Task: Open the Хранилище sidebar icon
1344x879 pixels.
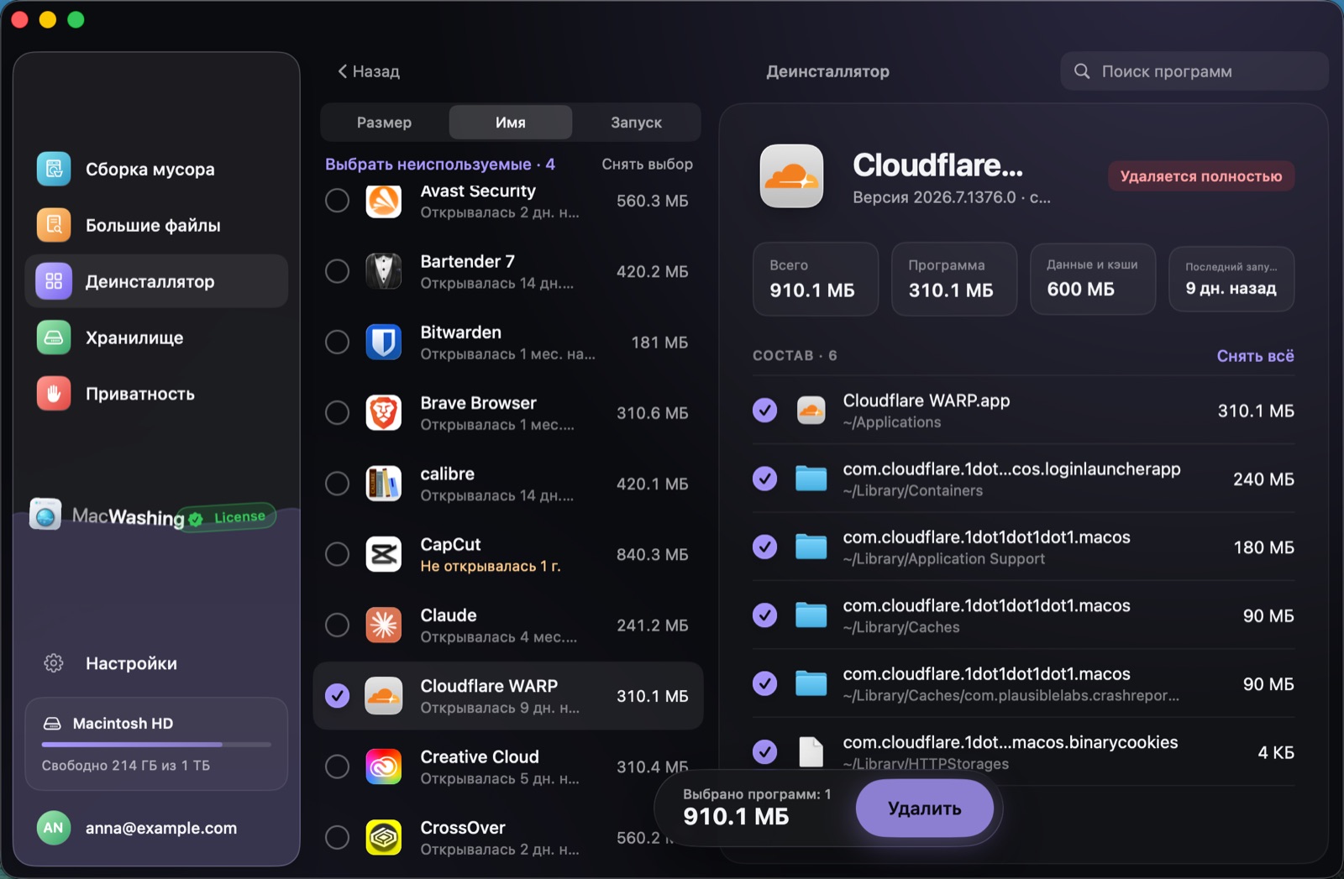Action: 54,337
